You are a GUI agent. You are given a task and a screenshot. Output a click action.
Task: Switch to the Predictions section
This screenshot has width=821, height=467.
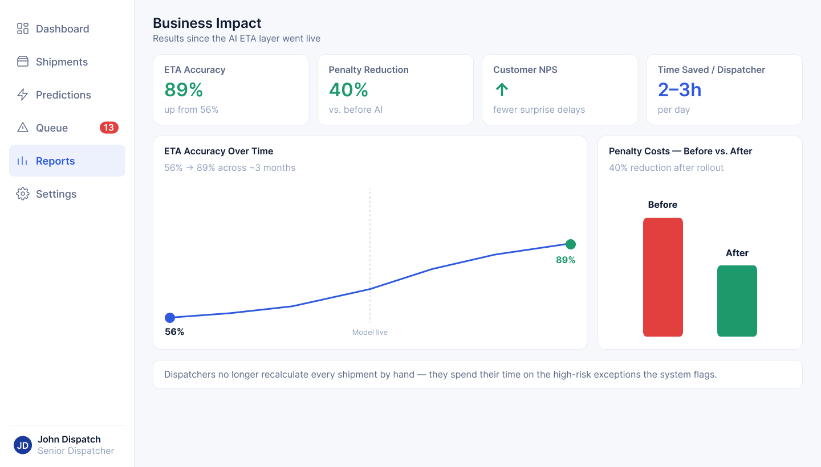pyautogui.click(x=67, y=95)
